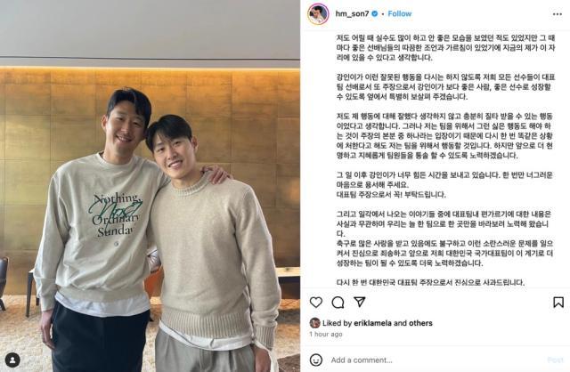Click the Post comment button
This screenshot has height=372, width=570.
point(555,360)
